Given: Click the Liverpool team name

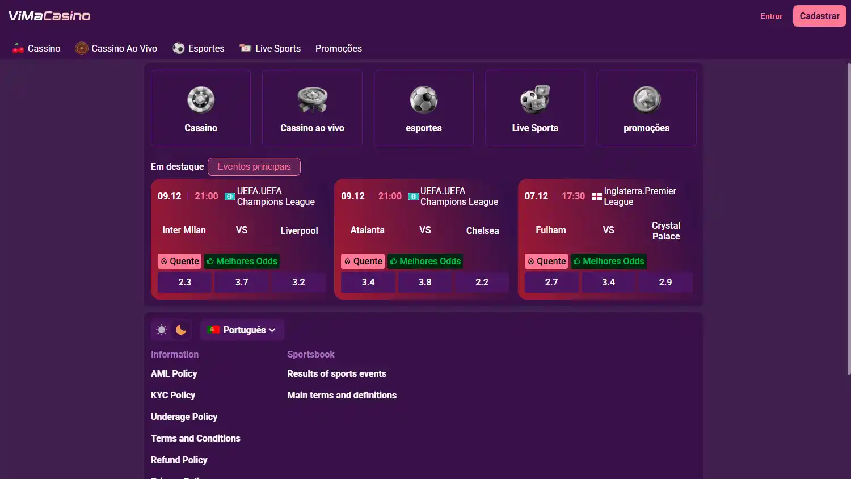Looking at the screenshot, I should [x=299, y=230].
